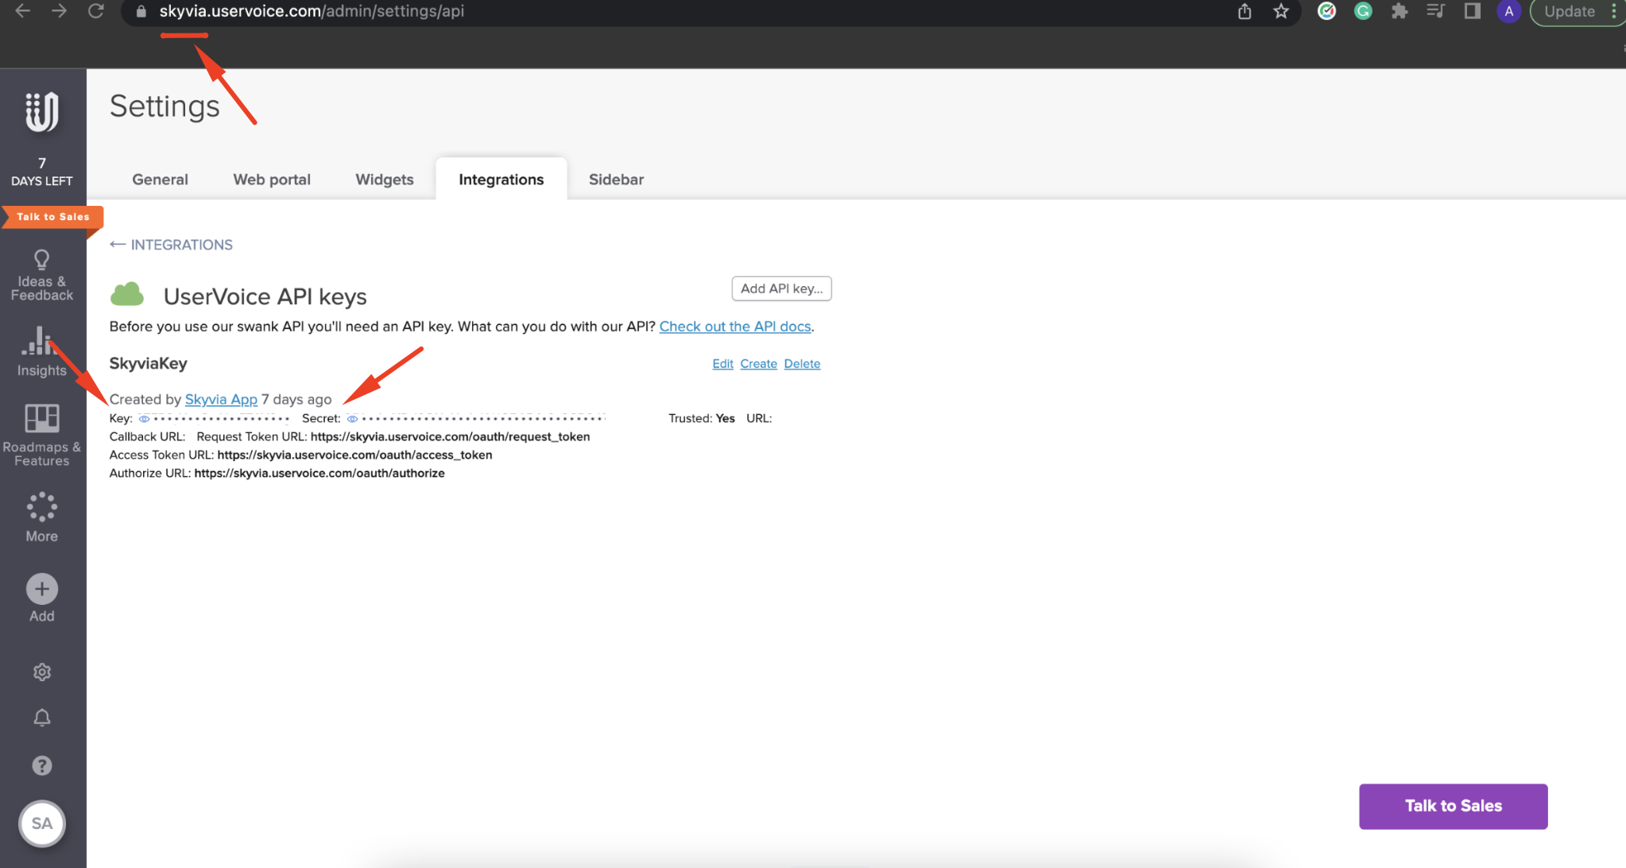Click the Add icon in sidebar

[x=43, y=588]
